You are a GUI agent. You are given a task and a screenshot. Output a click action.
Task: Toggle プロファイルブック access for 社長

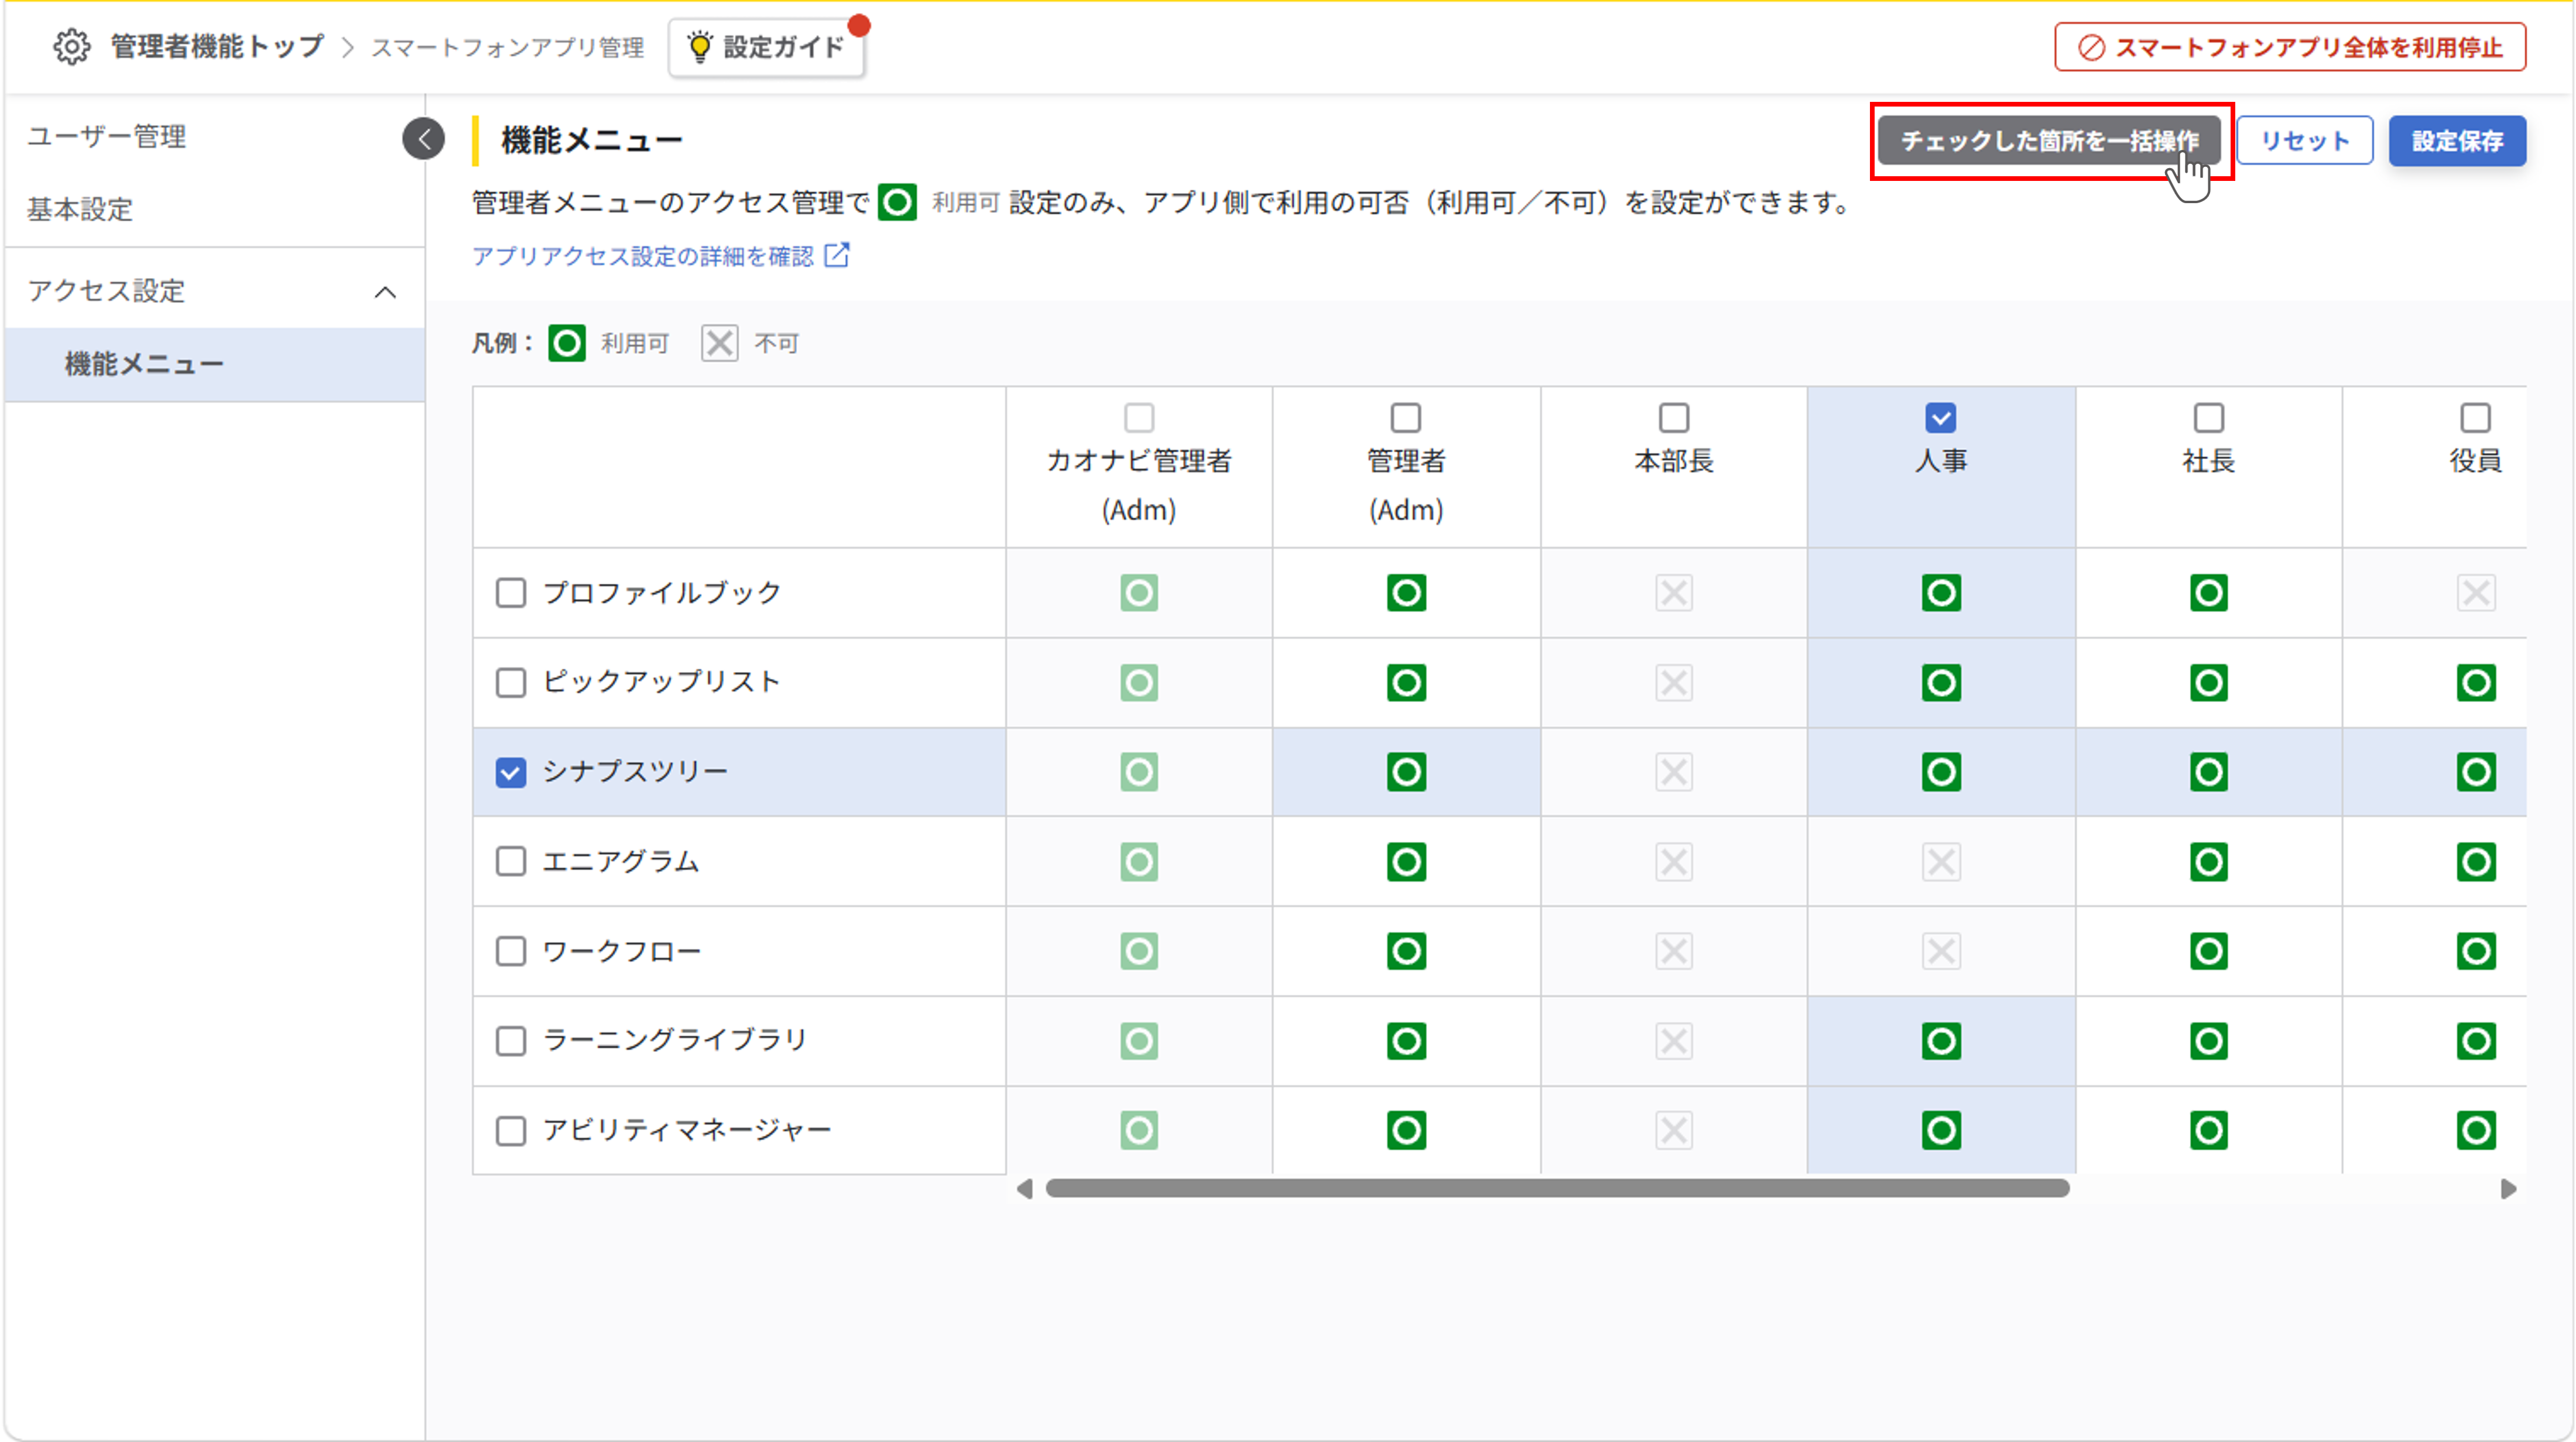[x=2209, y=593]
